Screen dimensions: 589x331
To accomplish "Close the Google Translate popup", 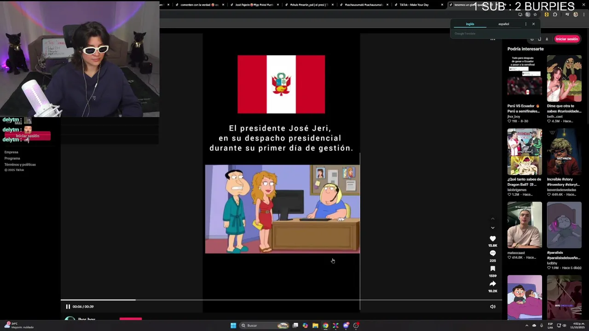I will pos(533,24).
